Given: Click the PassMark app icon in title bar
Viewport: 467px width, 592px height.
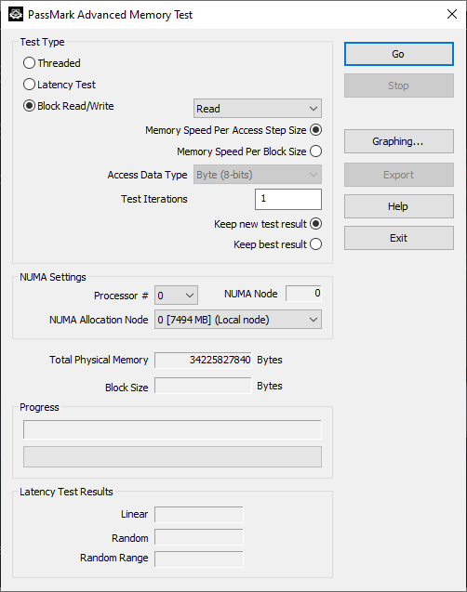Looking at the screenshot, I should click(x=16, y=14).
